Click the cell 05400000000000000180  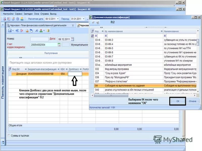point(43,74)
